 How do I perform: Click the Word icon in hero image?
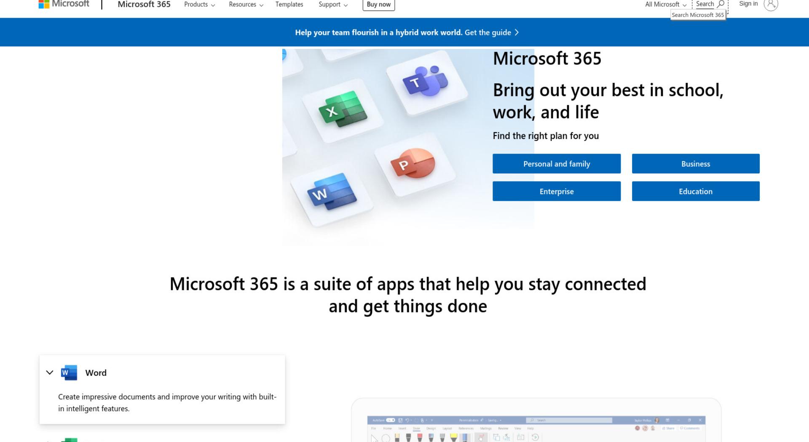332,192
